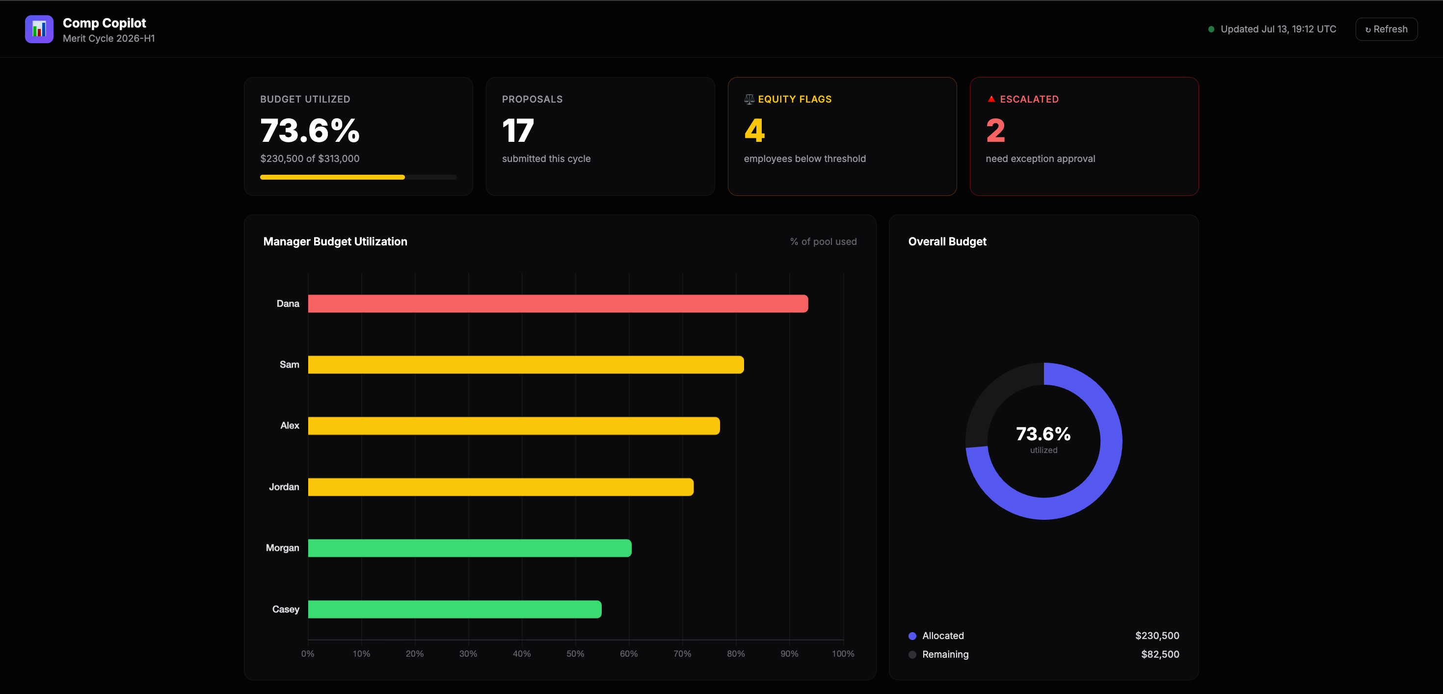Click the "utilized" label in donut

pyautogui.click(x=1043, y=450)
